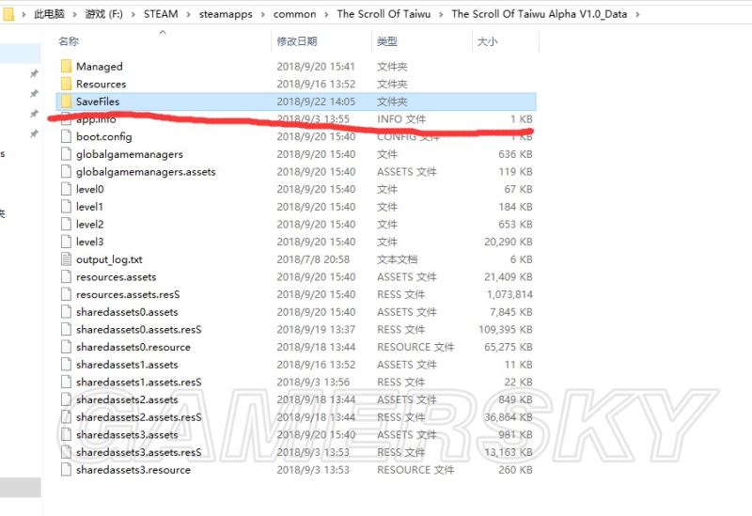Click the 文本文档 type of output_log.txt
752x516 pixels.
click(x=397, y=259)
